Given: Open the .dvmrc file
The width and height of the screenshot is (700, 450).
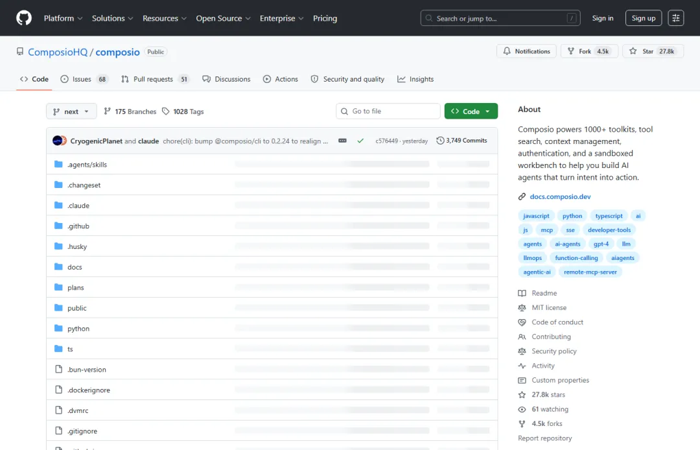Looking at the screenshot, I should point(78,411).
